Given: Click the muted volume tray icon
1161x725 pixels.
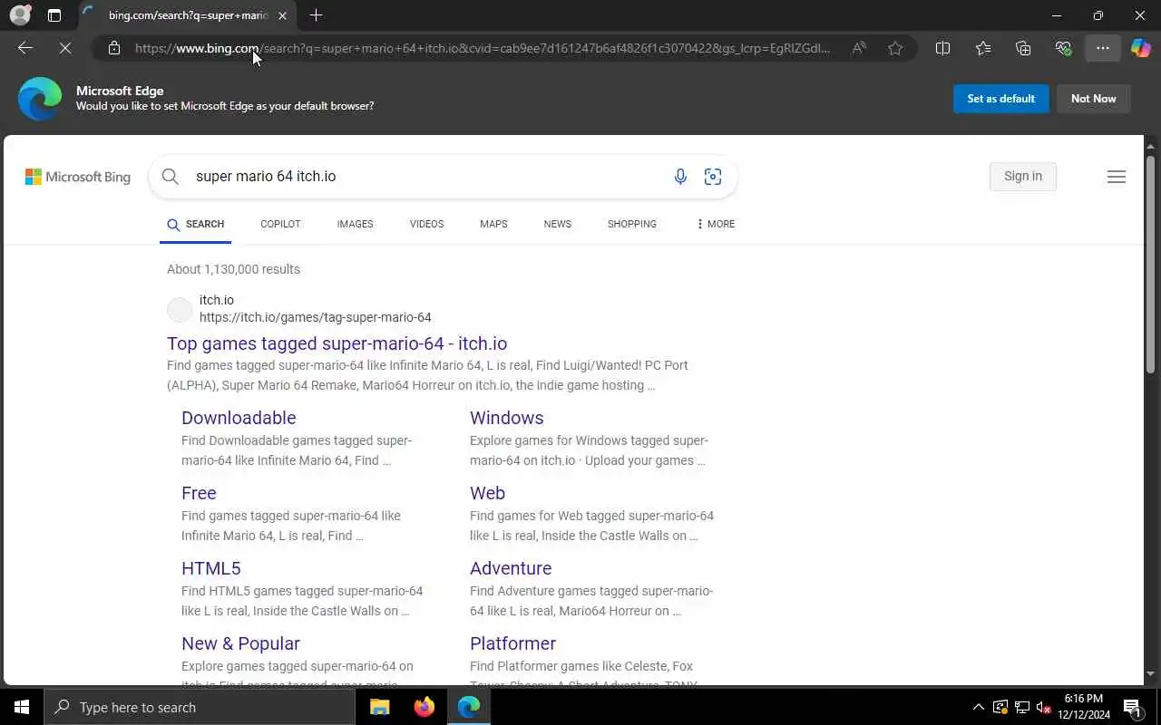Looking at the screenshot, I should [x=1043, y=707].
